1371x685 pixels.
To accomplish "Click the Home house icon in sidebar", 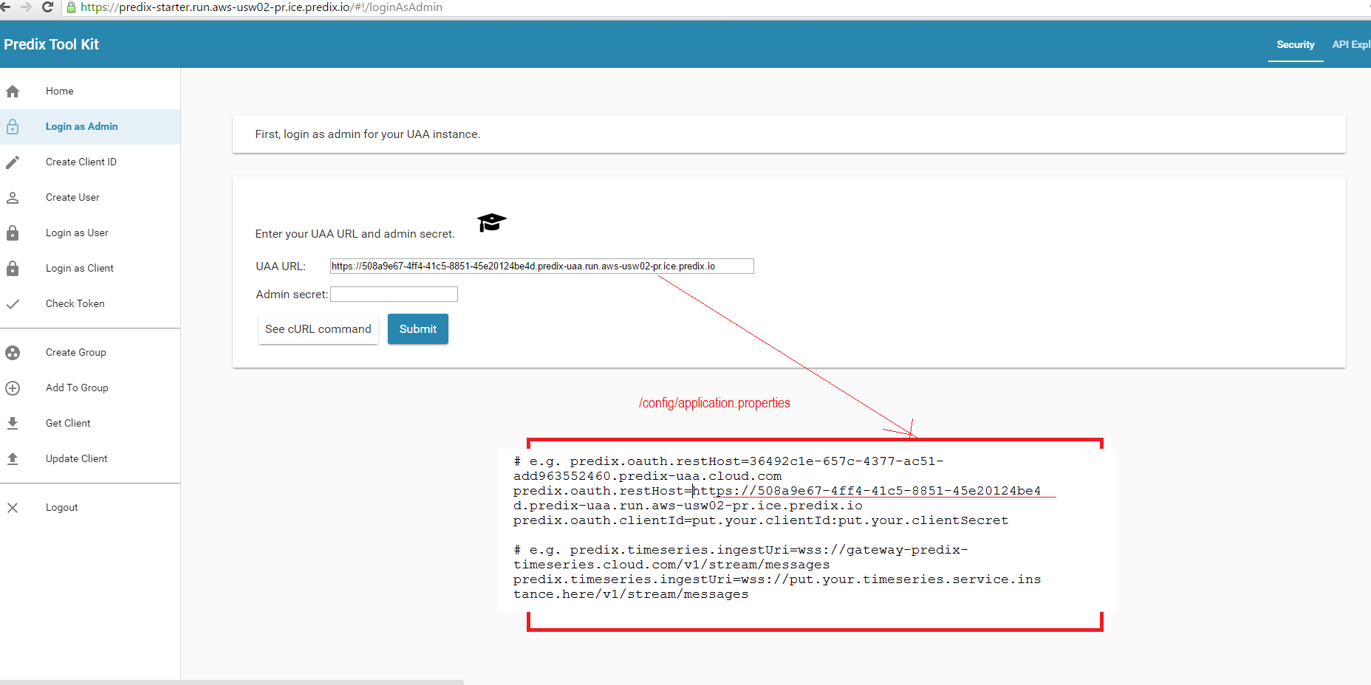I will (x=13, y=92).
